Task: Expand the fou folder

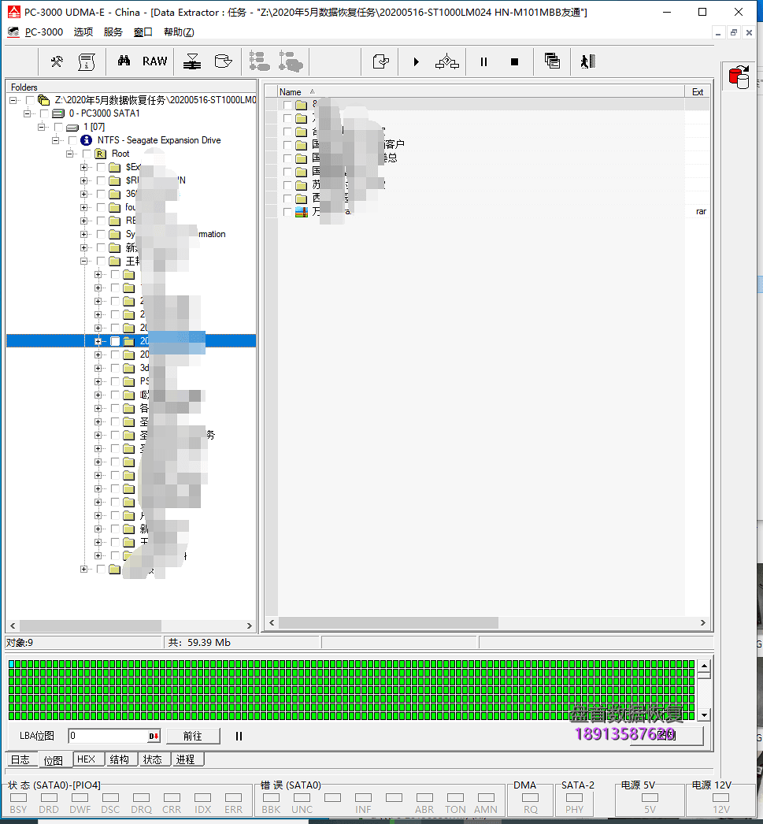Action: (x=83, y=208)
